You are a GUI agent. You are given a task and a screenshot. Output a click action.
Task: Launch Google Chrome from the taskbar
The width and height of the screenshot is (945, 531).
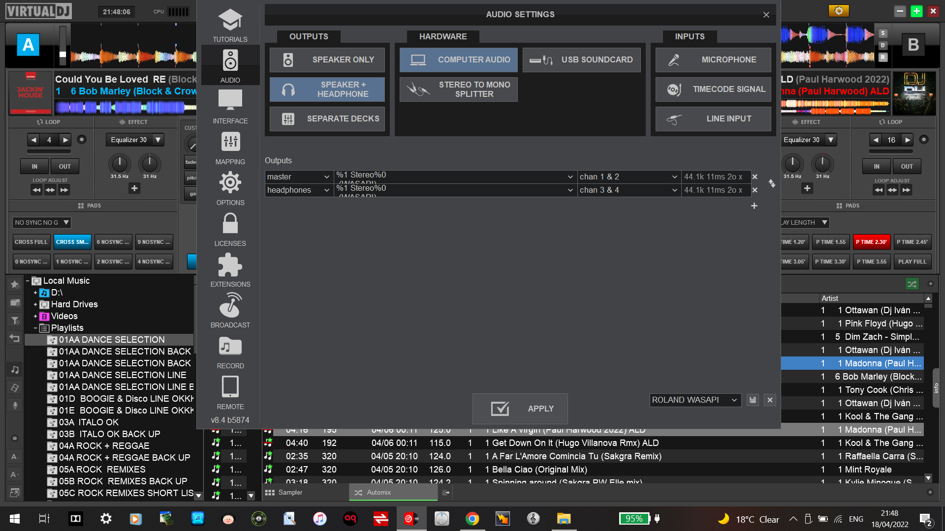(472, 519)
